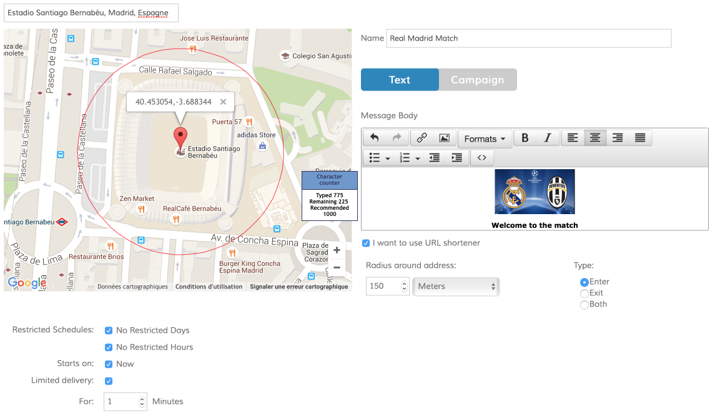
Task: Switch to the Campaign tab
Action: point(478,80)
